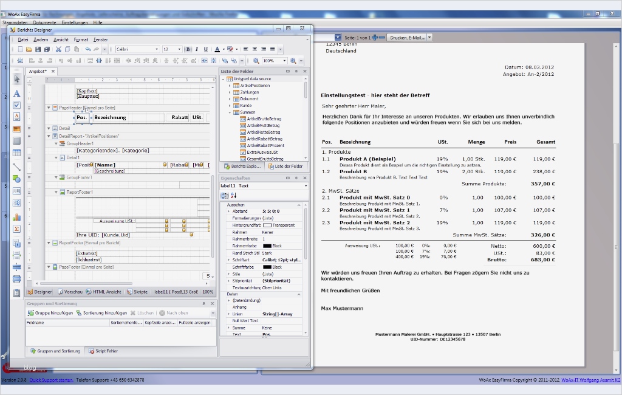
Task: Open the Calibri font name dropdown
Action: (157, 49)
